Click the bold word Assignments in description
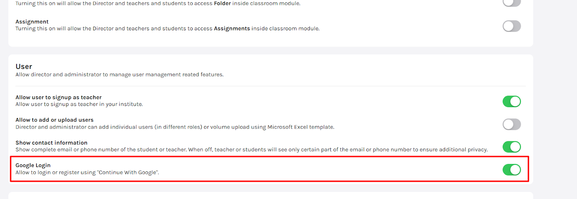The height and width of the screenshot is (199, 577). point(232,28)
